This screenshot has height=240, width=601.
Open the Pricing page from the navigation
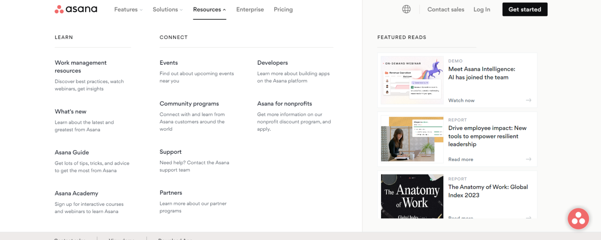(x=283, y=9)
